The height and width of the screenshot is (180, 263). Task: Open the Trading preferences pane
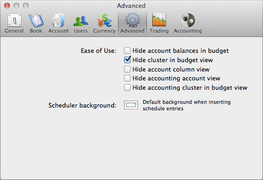click(159, 23)
